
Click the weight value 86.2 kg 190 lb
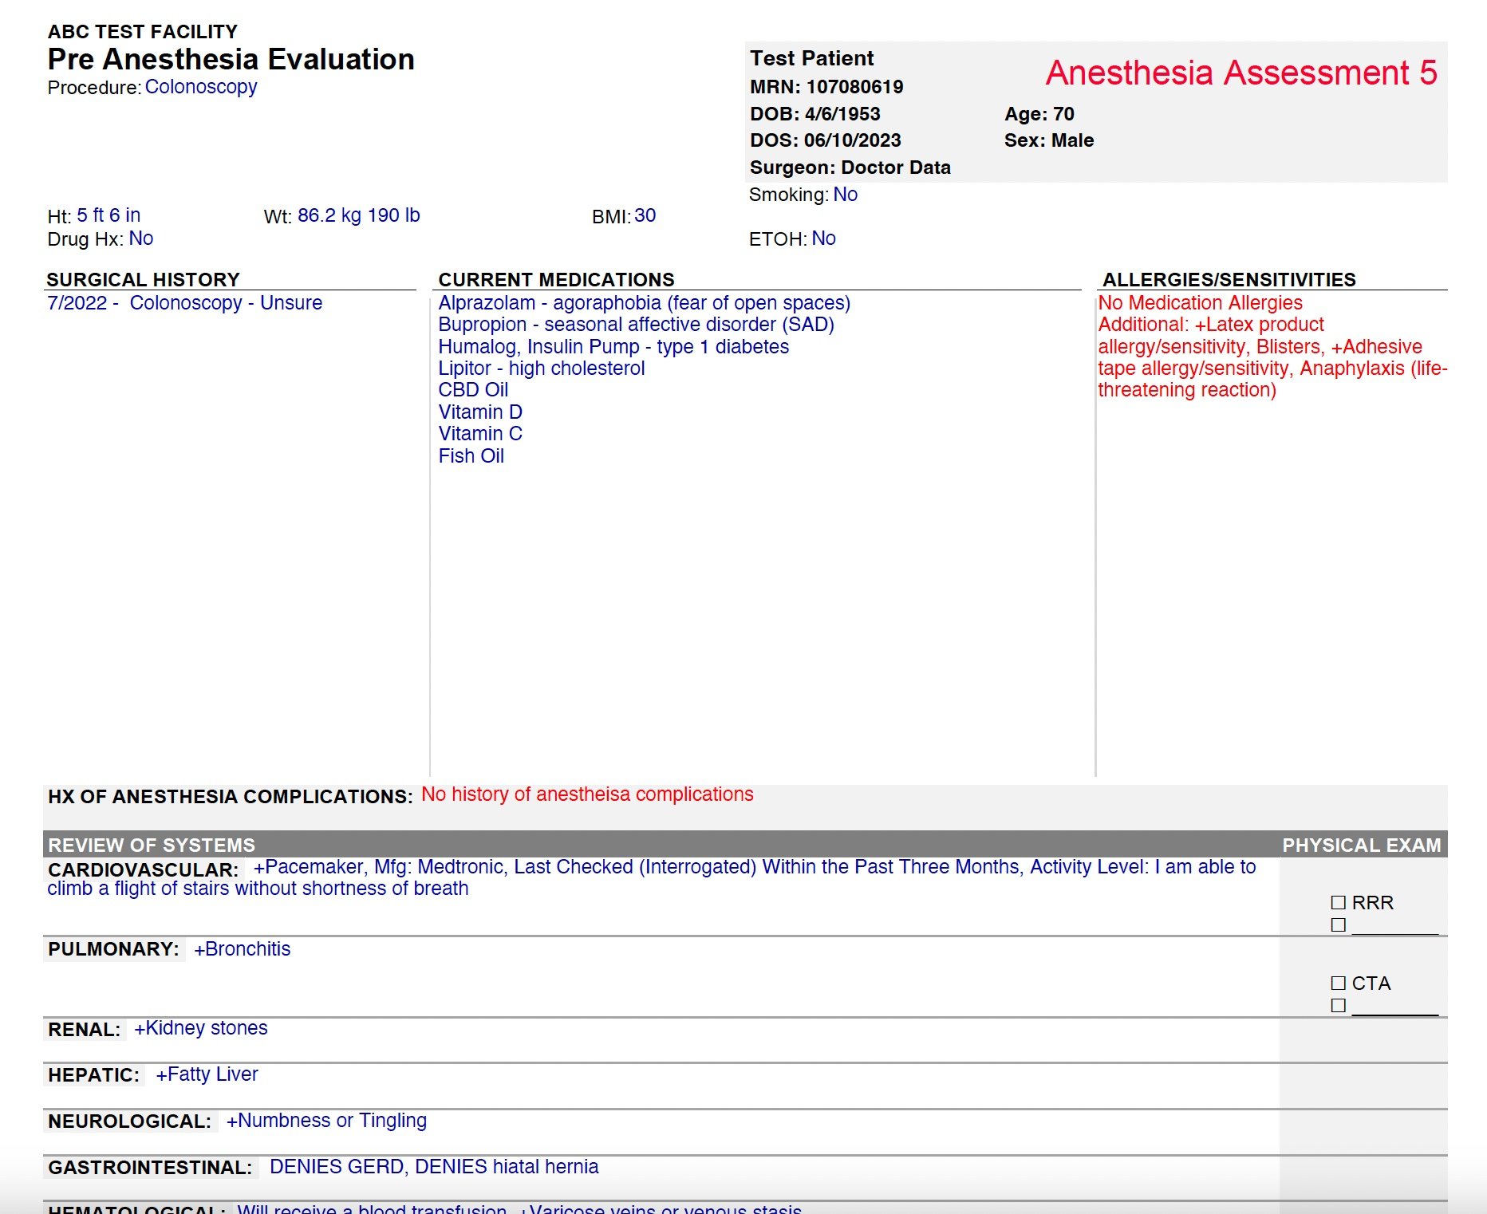359,215
